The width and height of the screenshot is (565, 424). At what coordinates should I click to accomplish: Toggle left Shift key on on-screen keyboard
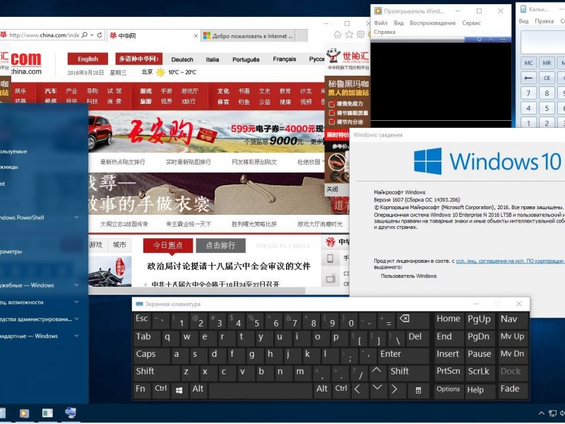[x=156, y=372]
